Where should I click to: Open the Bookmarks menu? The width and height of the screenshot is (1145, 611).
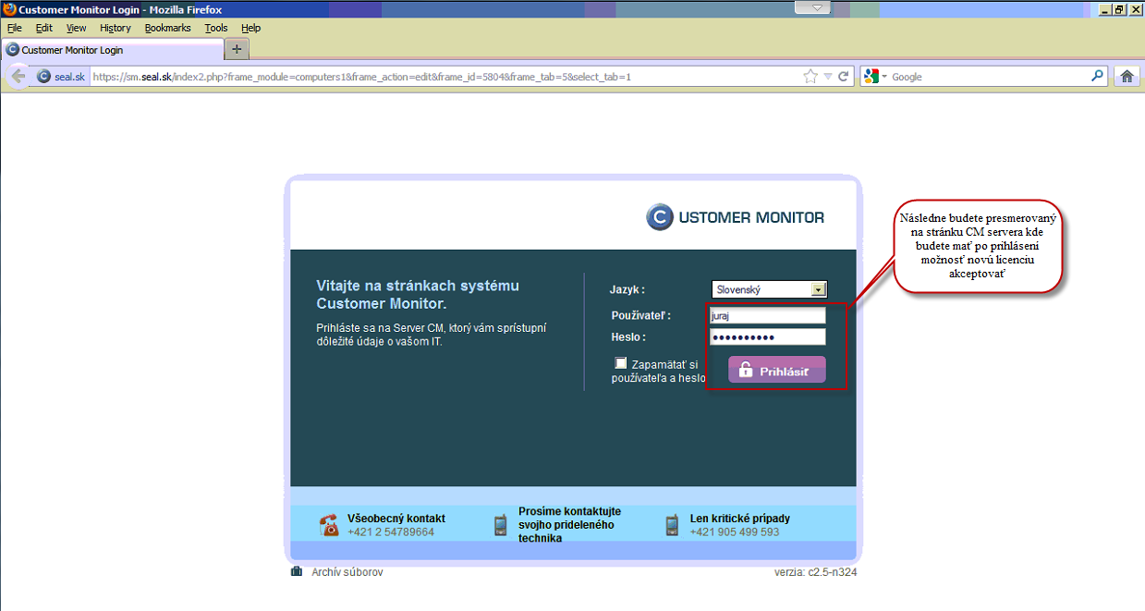click(167, 28)
